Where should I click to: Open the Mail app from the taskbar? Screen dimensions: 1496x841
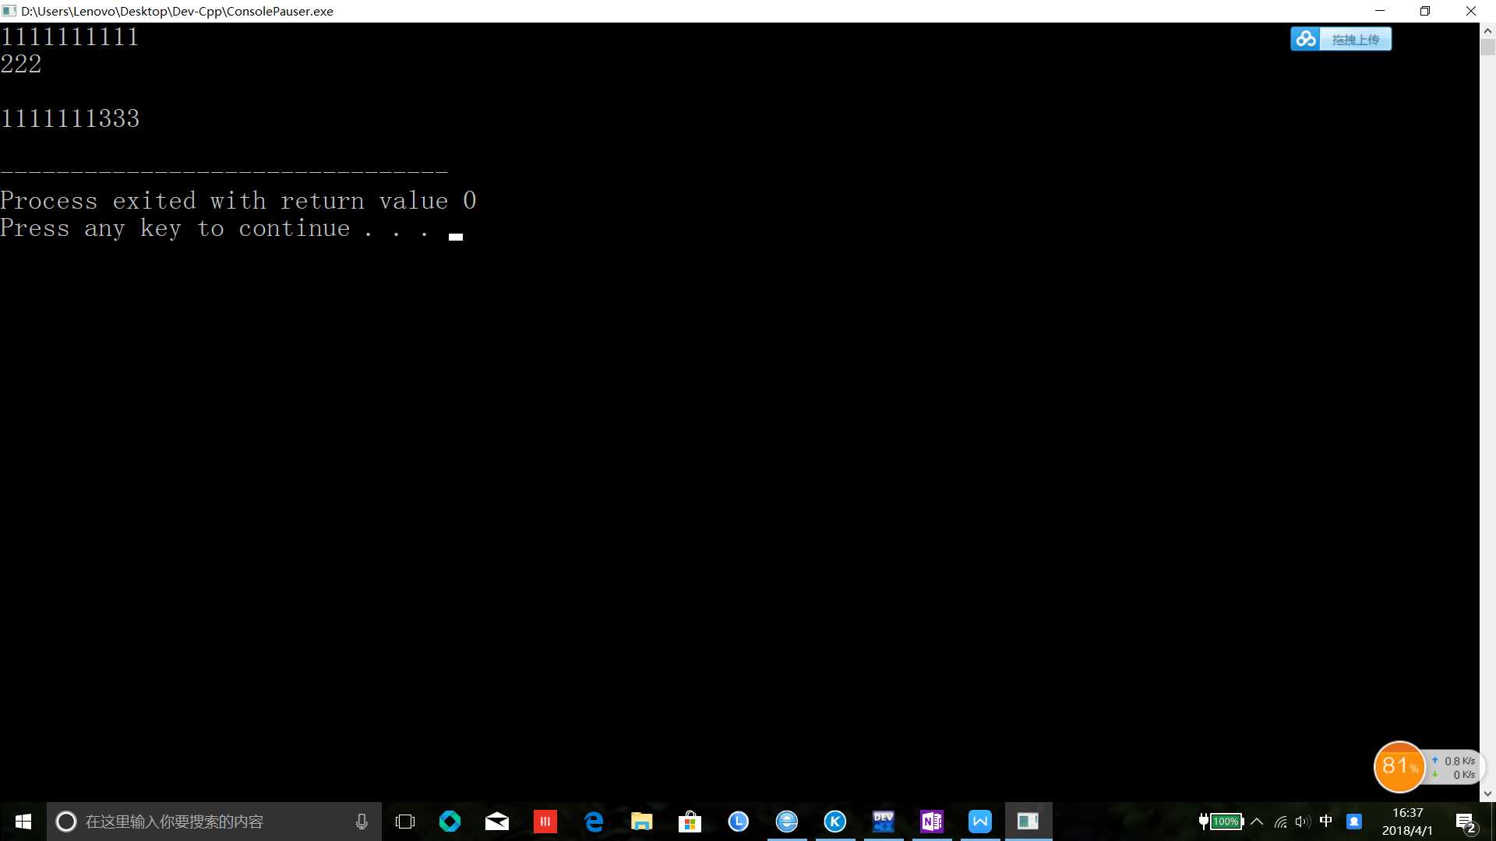(x=497, y=822)
